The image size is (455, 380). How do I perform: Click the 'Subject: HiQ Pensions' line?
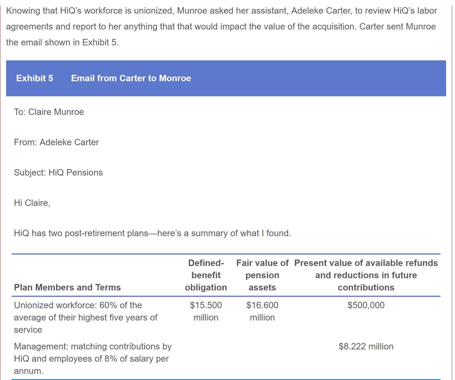click(x=58, y=172)
